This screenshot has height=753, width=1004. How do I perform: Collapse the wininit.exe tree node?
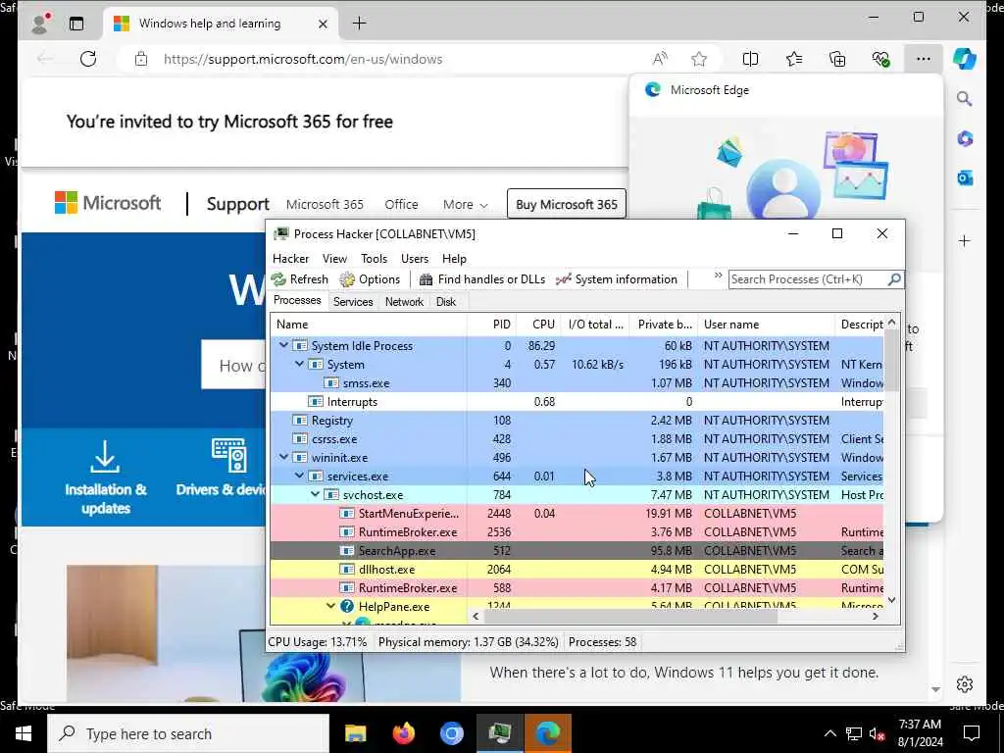(283, 458)
